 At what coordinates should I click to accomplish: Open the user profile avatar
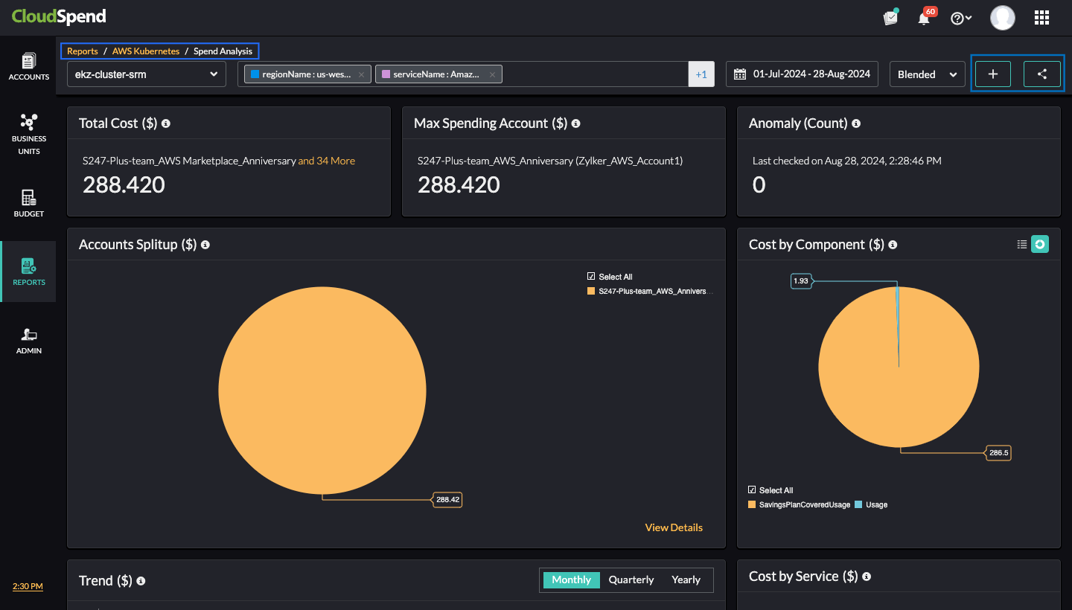pyautogui.click(x=1002, y=18)
